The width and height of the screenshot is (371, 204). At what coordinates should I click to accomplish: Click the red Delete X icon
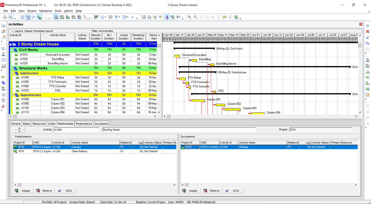[368, 31]
